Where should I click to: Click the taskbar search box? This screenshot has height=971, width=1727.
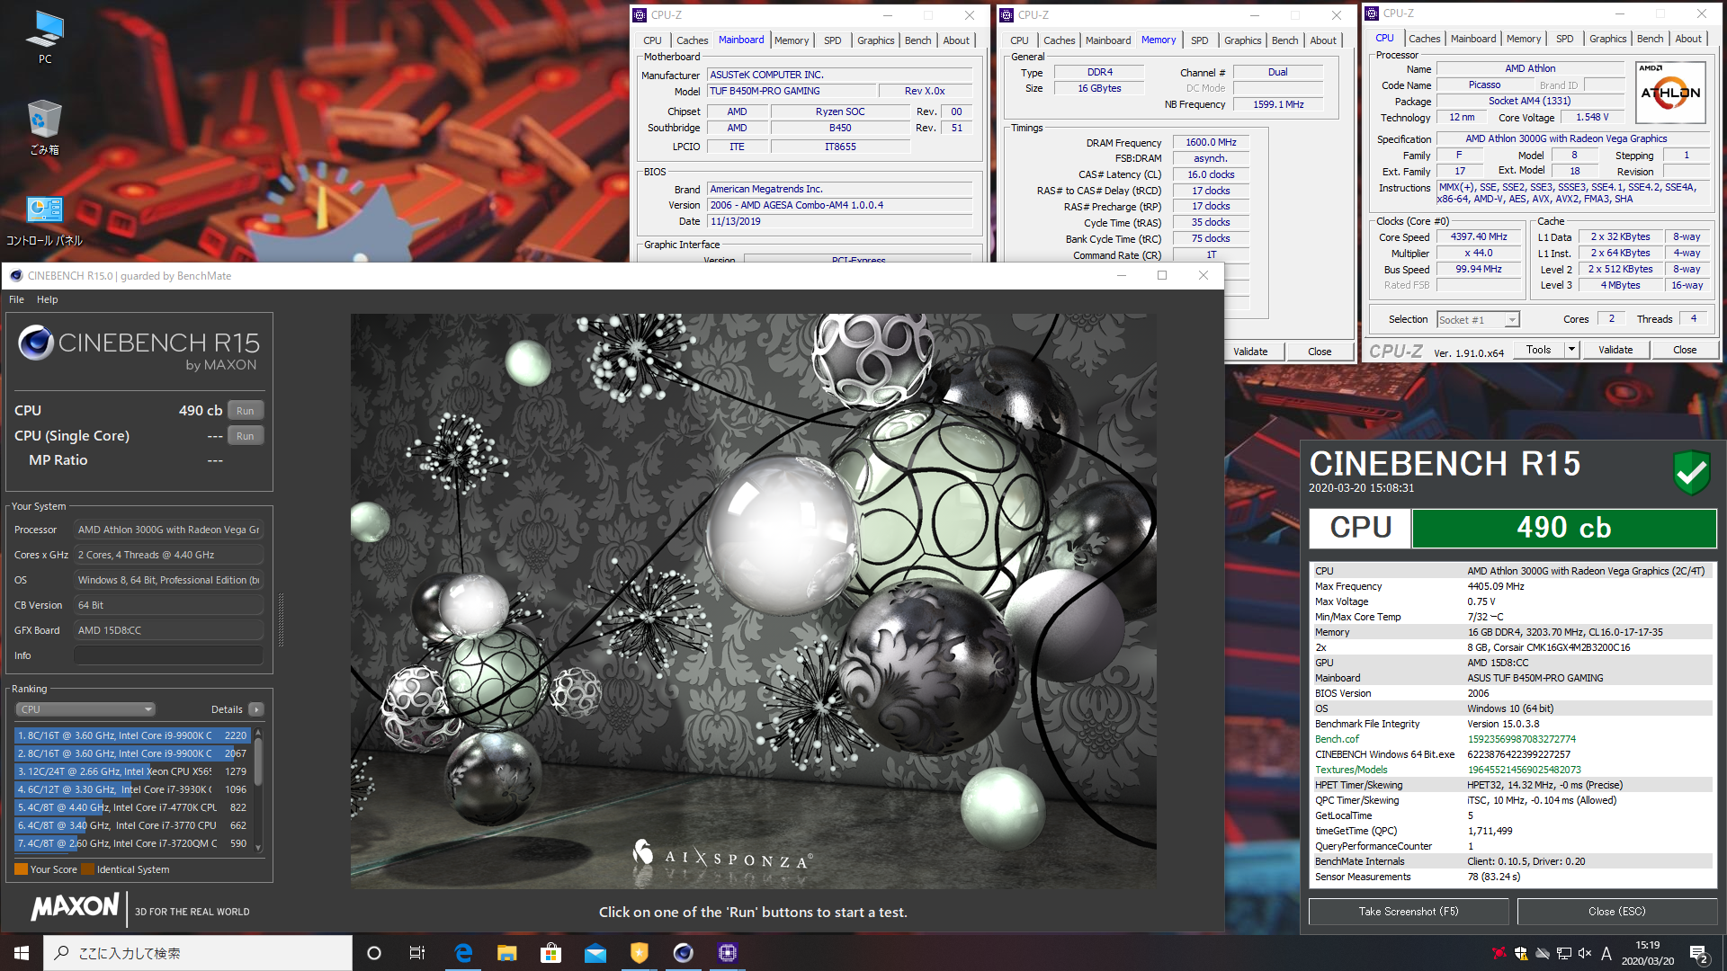198,953
